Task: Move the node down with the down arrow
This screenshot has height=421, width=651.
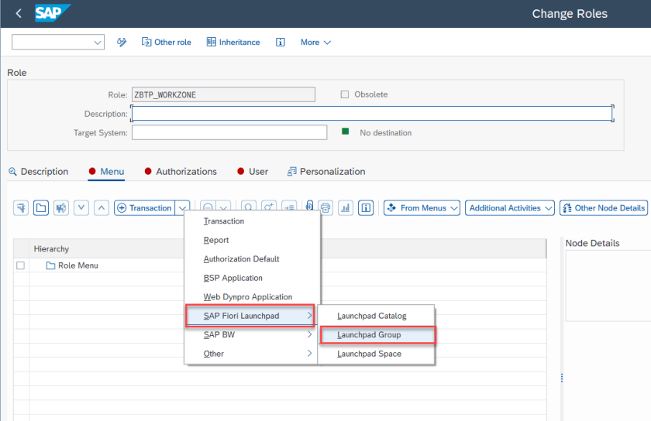Action: tap(81, 208)
